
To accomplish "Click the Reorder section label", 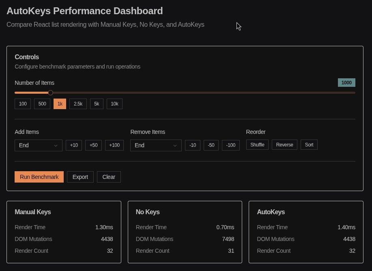I will point(256,132).
